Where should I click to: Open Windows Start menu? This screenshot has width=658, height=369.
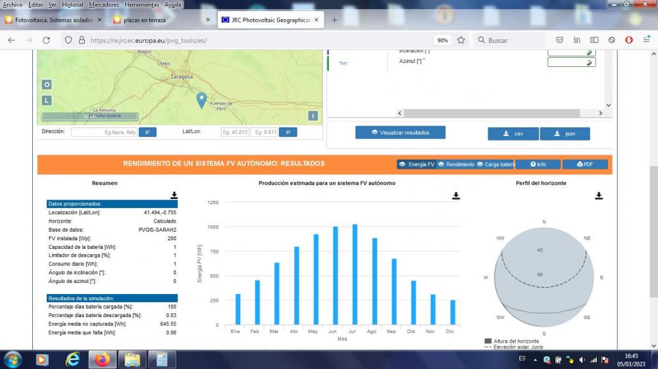pyautogui.click(x=13, y=360)
